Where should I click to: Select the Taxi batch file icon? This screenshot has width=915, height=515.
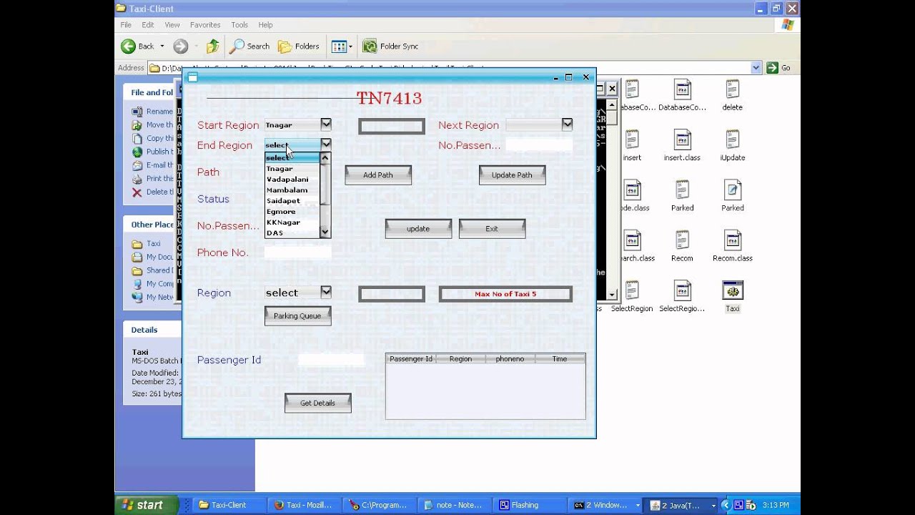pyautogui.click(x=732, y=296)
